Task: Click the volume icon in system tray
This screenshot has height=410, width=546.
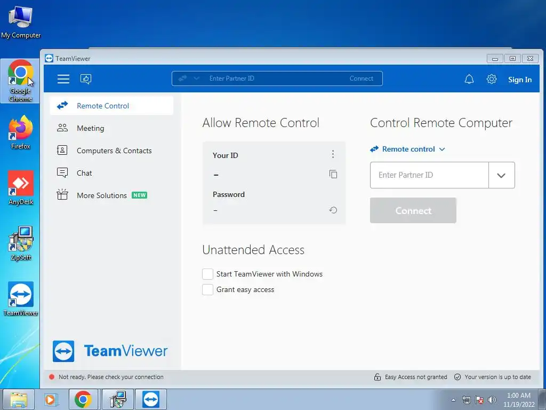Action: coord(492,400)
